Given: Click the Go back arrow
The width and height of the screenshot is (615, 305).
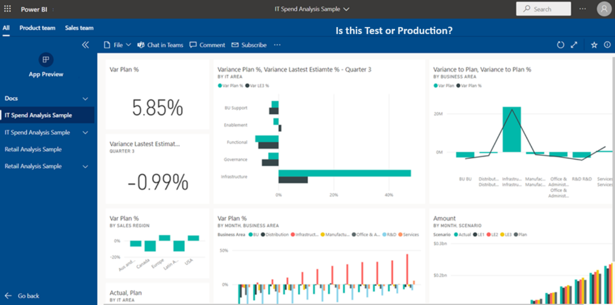Looking at the screenshot, I should 8,296.
